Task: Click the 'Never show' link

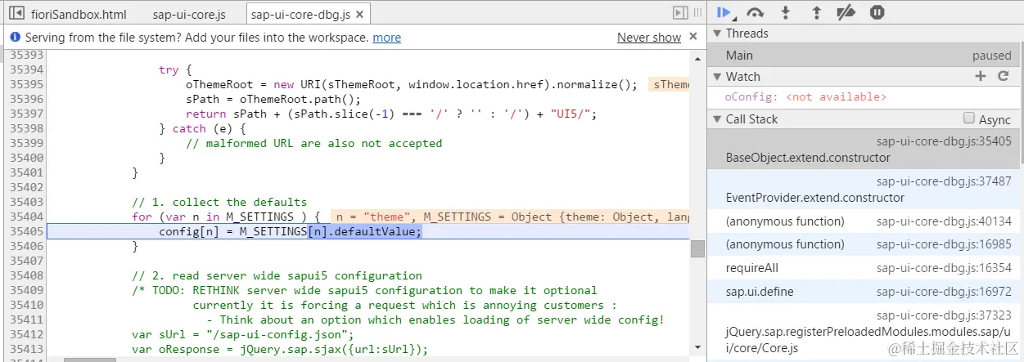Action: click(x=648, y=37)
